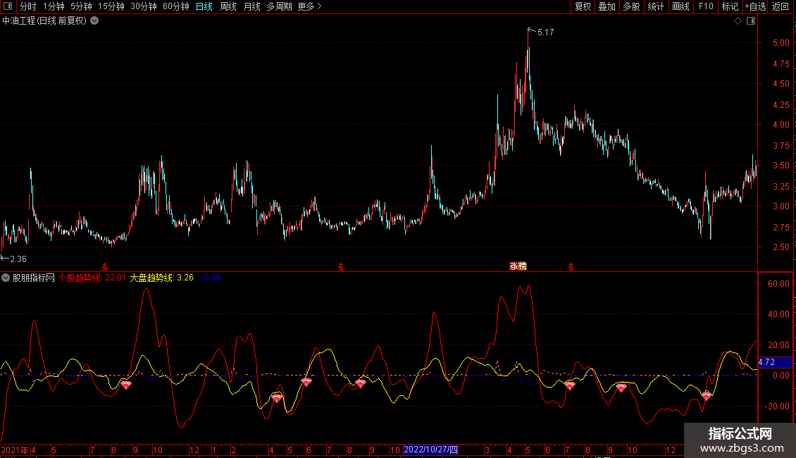Switch to 分时 intraday view
Viewport: 796px width, 458px height.
[x=28, y=6]
